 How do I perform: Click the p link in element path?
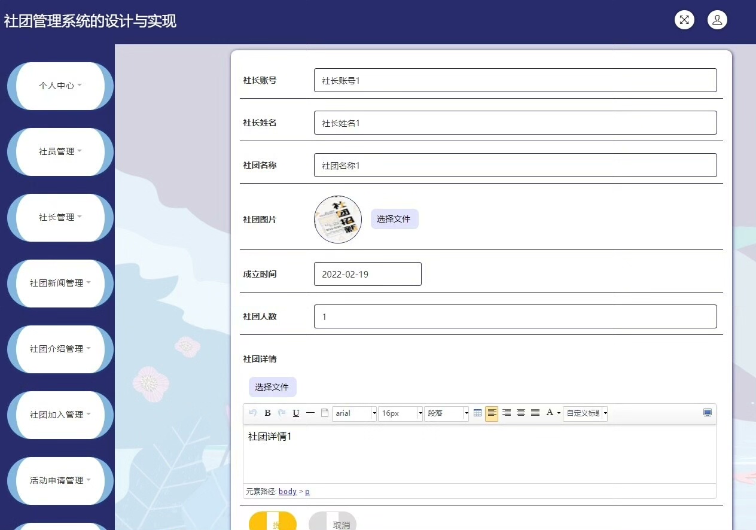(307, 492)
